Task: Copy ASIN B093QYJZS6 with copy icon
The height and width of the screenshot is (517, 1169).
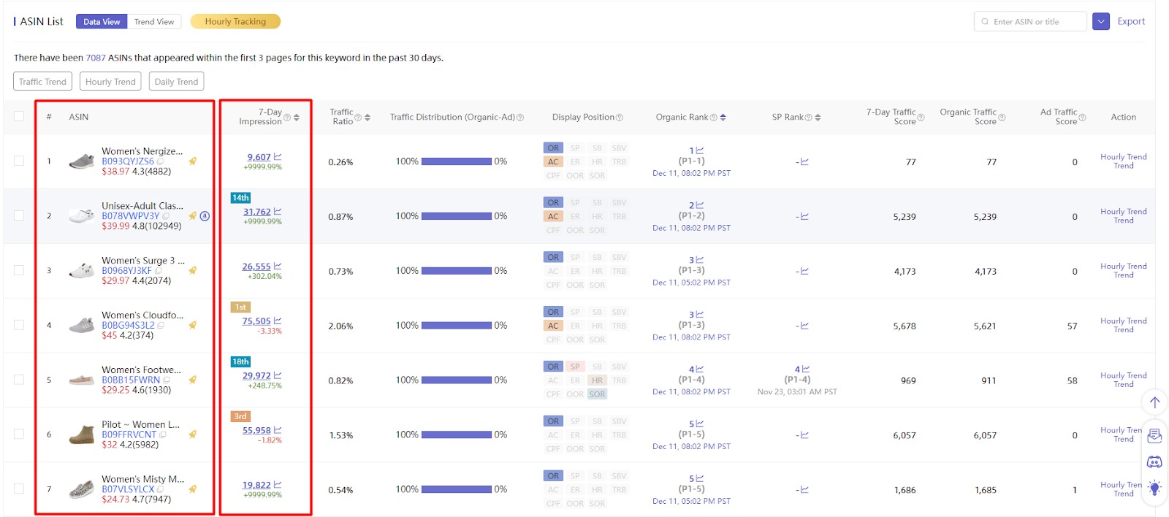Action: 160,161
